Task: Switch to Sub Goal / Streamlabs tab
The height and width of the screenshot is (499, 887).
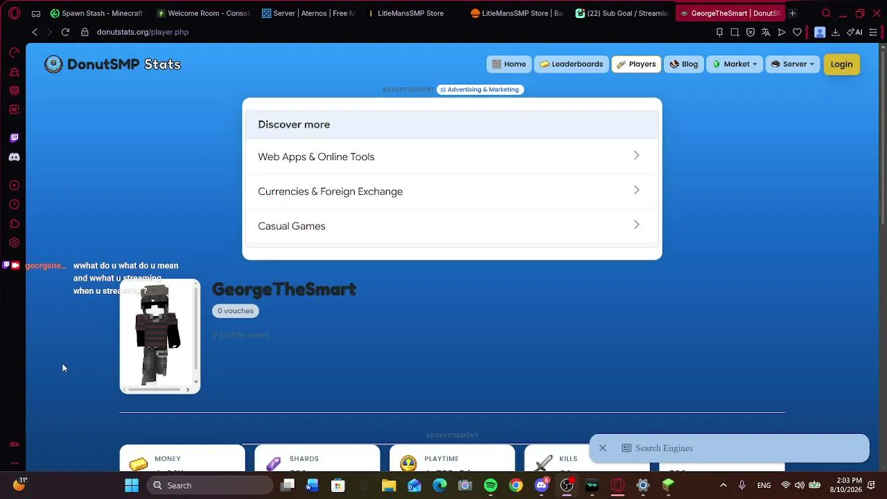Action: (x=622, y=13)
